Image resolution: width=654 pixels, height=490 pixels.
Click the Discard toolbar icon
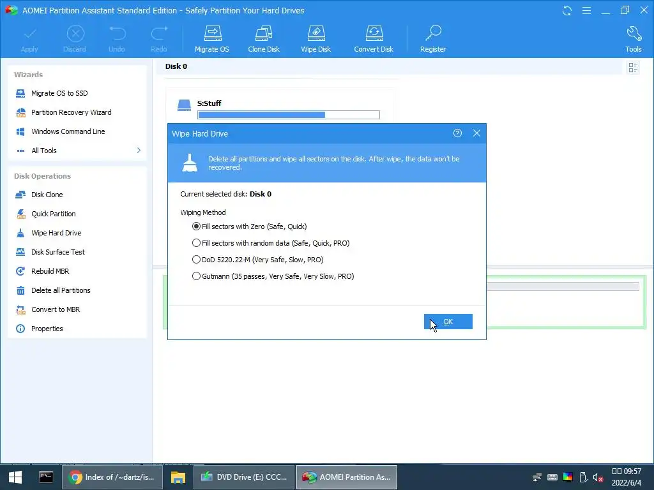[x=75, y=34]
